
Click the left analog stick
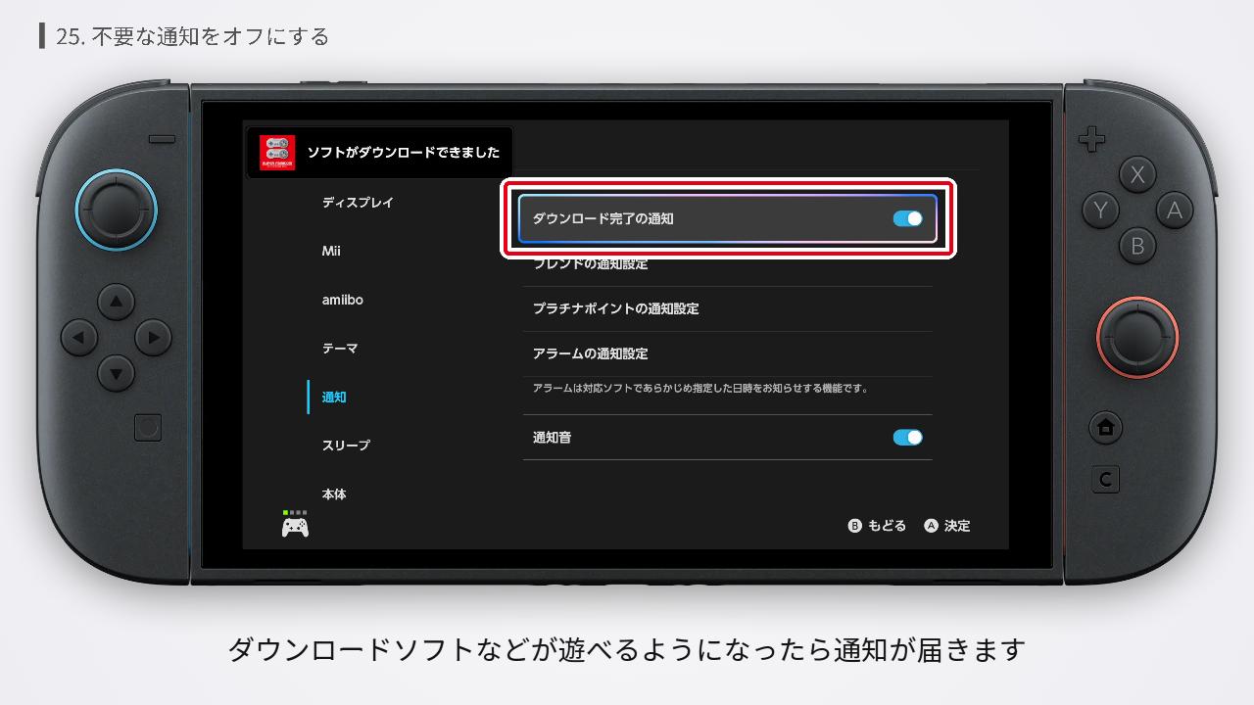pyautogui.click(x=116, y=211)
